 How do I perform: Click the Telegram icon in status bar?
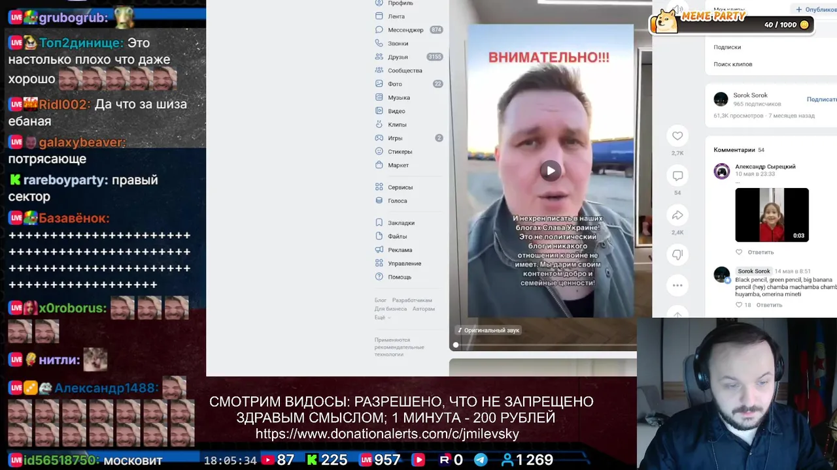click(x=481, y=460)
